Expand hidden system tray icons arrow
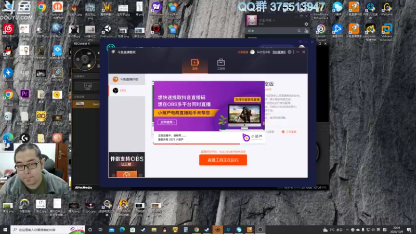Image resolution: width=416 pixels, height=234 pixels. 347,230
